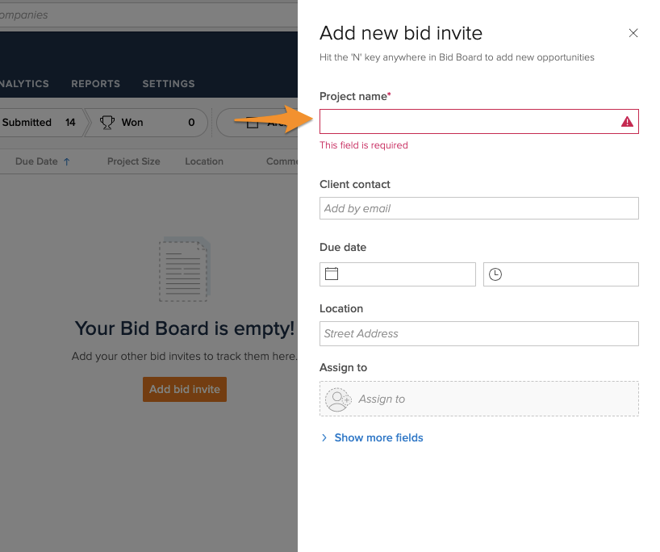660x552 pixels.
Task: Click the Assign to person icon
Action: coord(337,399)
